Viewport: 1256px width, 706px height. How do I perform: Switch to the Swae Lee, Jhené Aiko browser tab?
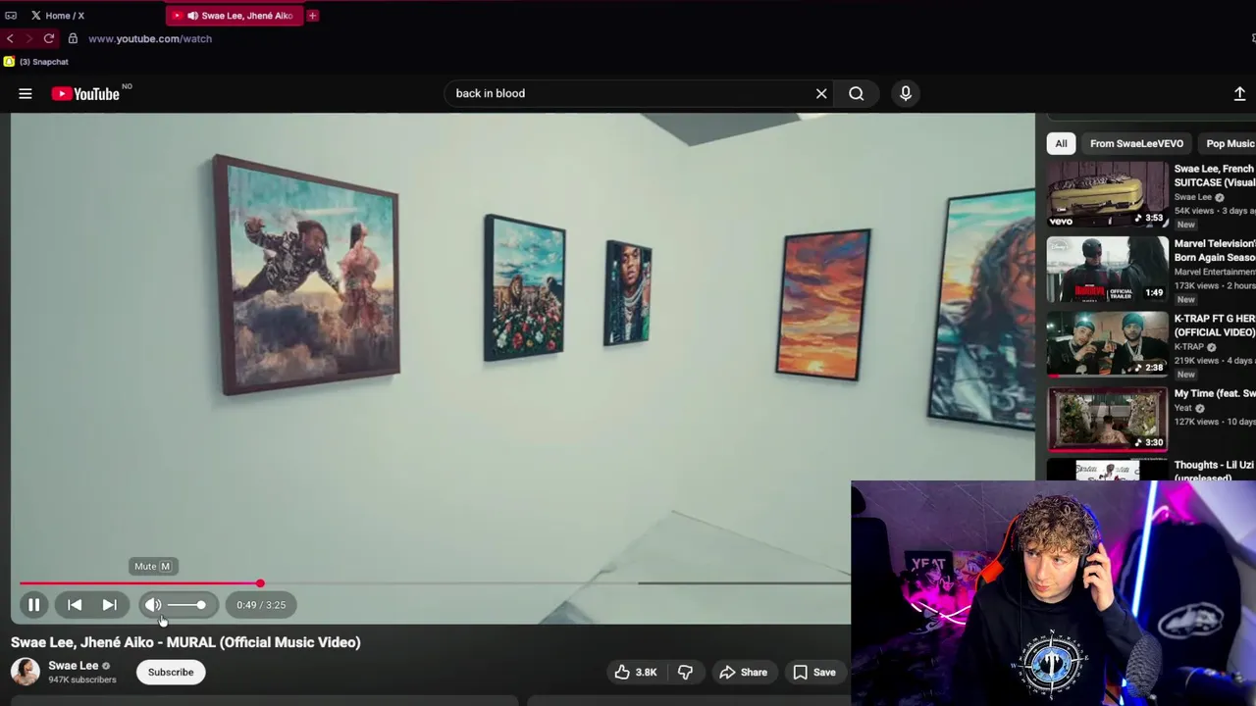click(235, 16)
